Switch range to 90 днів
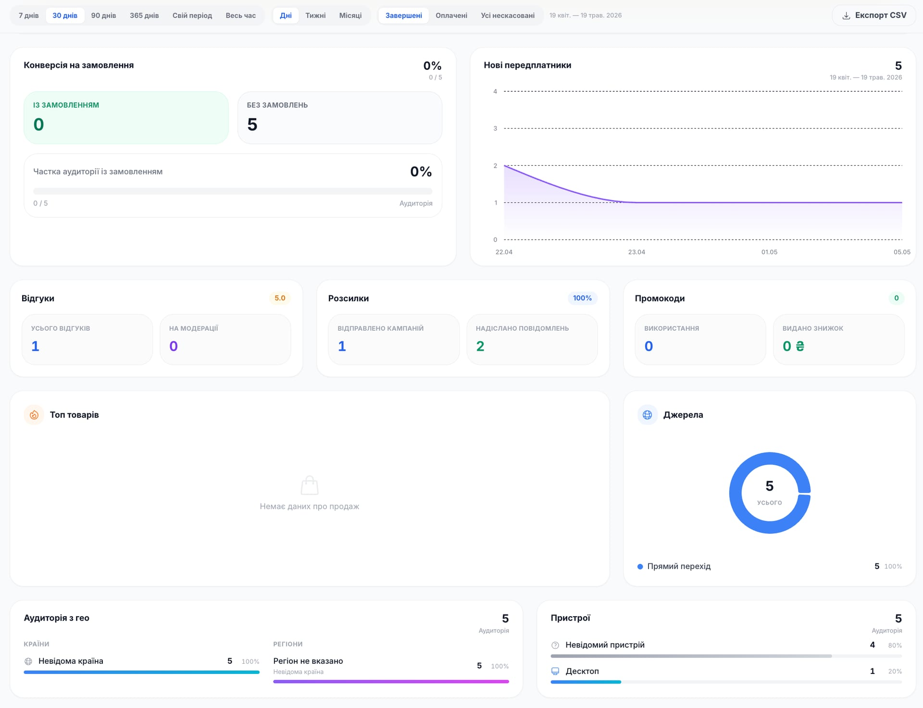The image size is (923, 708). point(103,15)
